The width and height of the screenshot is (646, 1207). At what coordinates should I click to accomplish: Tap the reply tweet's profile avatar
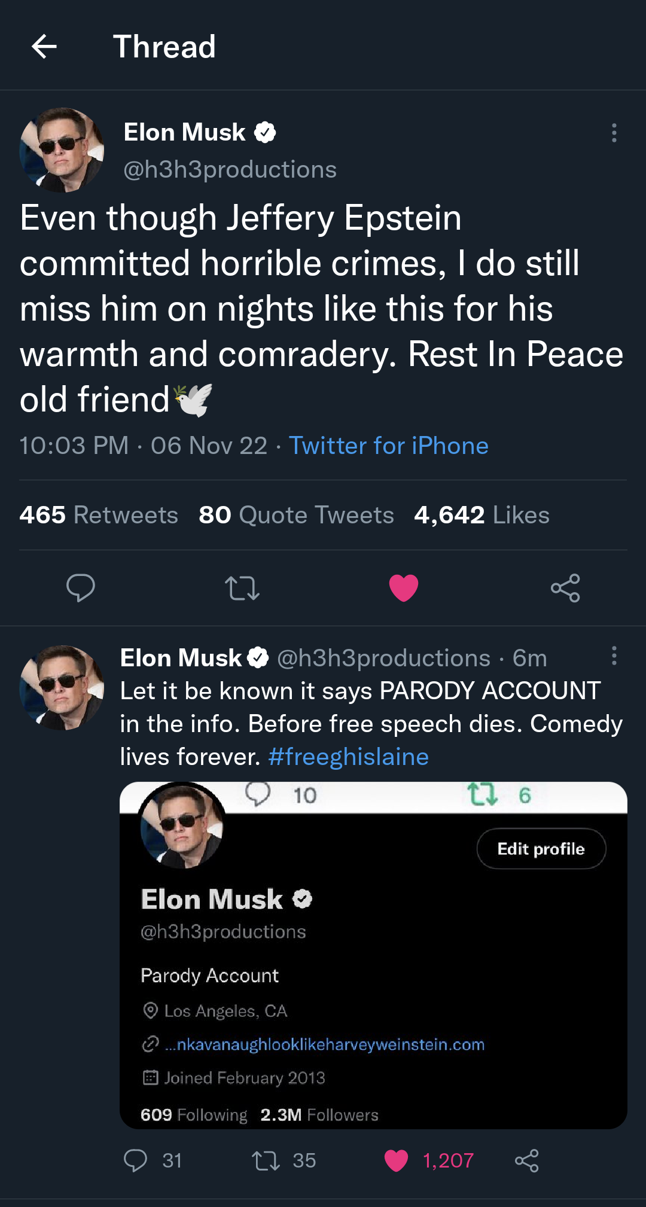(x=62, y=688)
